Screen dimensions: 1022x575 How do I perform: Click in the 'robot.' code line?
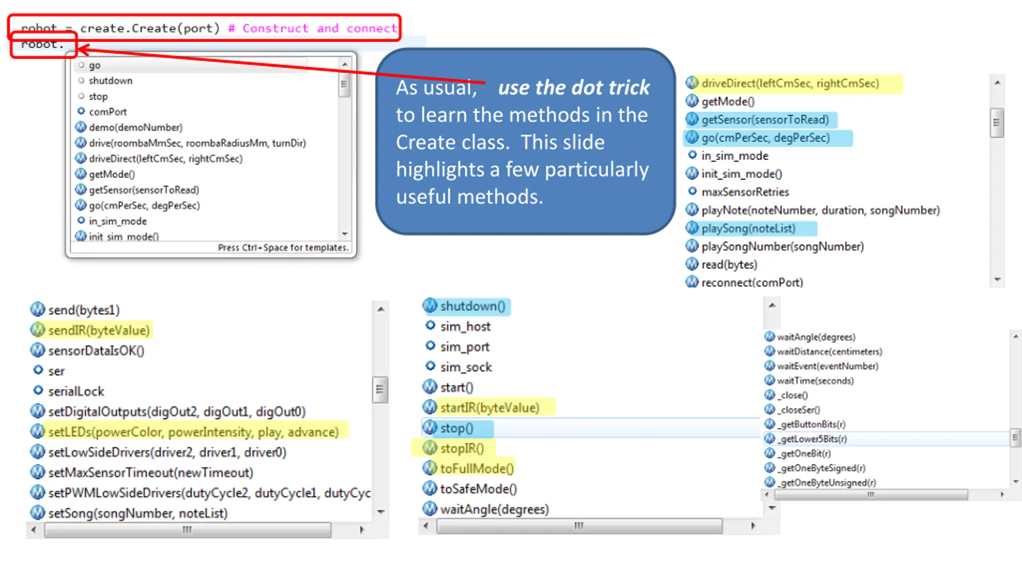tap(43, 45)
